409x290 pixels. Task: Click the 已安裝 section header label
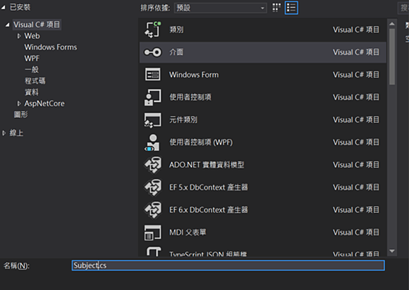tap(20, 7)
